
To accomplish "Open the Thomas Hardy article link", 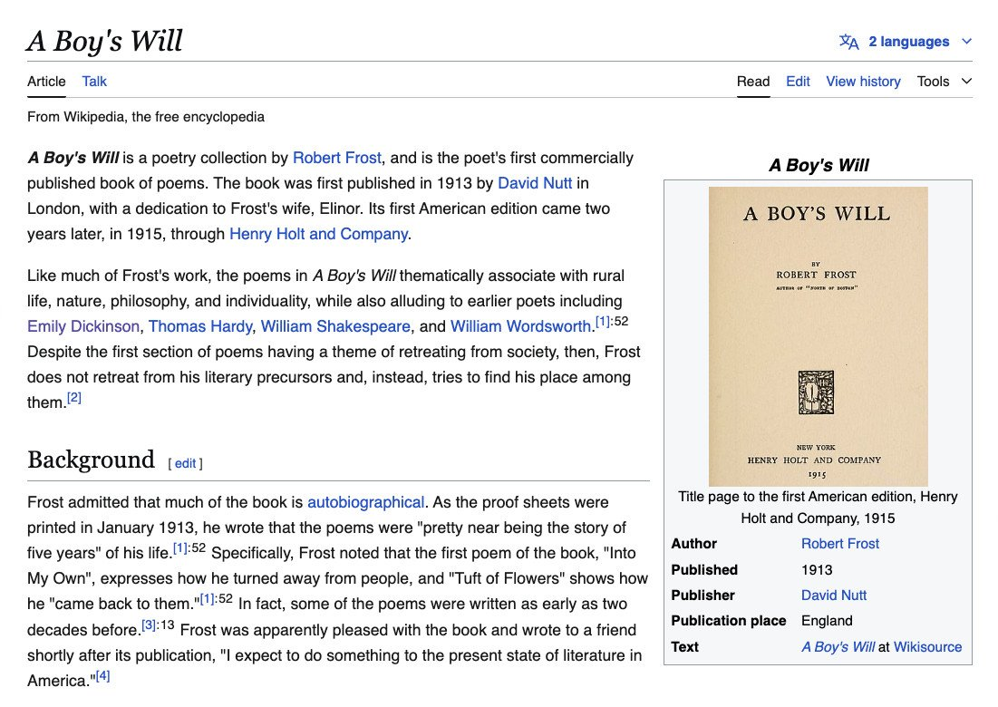I will (199, 326).
